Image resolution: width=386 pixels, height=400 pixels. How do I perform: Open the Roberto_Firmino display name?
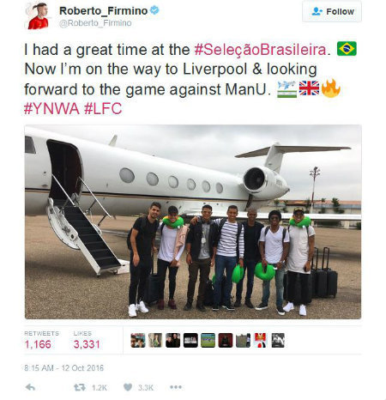(x=104, y=11)
